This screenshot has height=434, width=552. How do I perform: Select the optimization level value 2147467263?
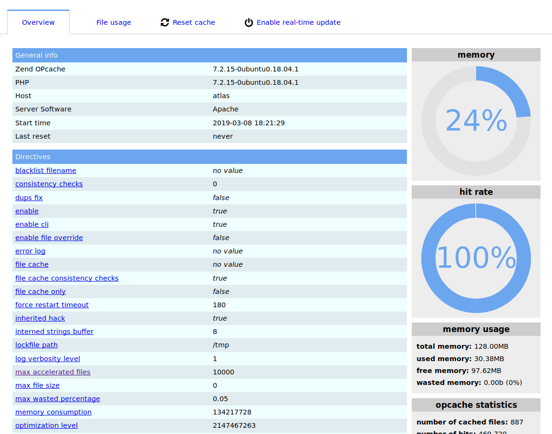click(234, 425)
